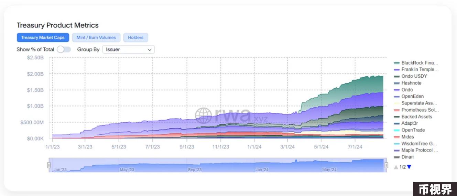Toggle OpenEden legend entry
Viewport: 457px width, 196px height.
pos(409,96)
